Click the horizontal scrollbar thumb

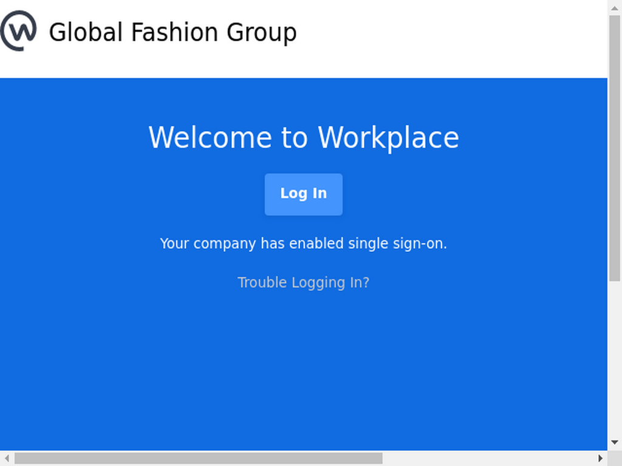point(199,459)
